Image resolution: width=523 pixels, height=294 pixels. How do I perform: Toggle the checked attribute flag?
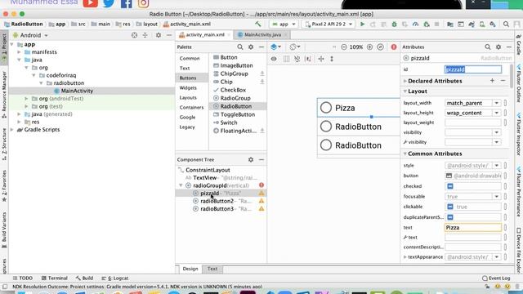[450, 186]
